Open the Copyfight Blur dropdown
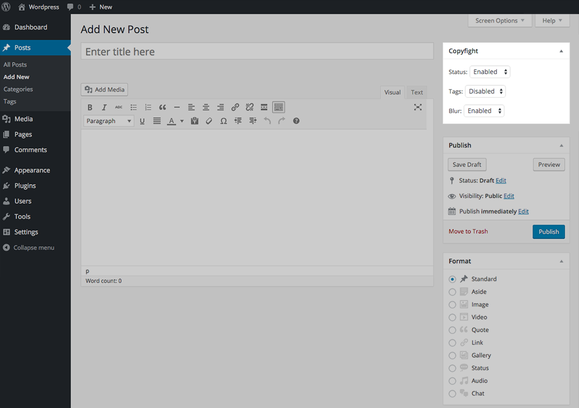This screenshot has height=408, width=579. (x=484, y=111)
